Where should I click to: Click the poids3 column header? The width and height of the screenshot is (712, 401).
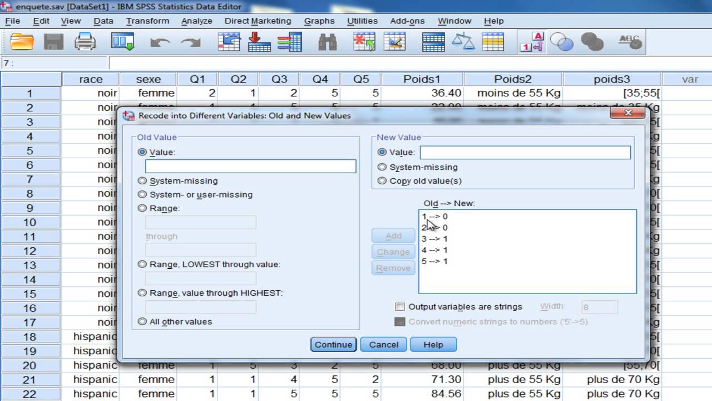[x=612, y=79]
